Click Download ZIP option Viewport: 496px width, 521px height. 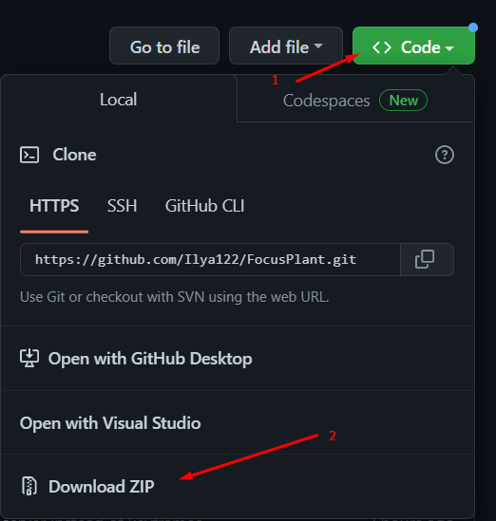tap(238, 486)
